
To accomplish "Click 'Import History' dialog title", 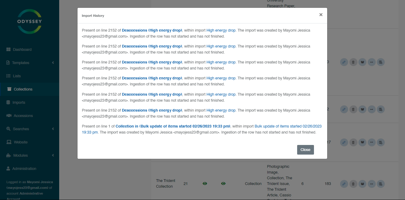I will coord(93,16).
